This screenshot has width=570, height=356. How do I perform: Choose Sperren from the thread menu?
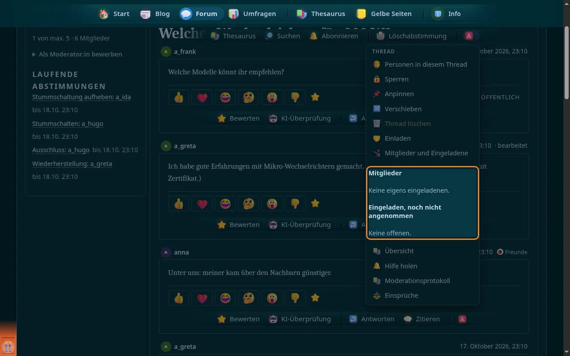(422, 79)
